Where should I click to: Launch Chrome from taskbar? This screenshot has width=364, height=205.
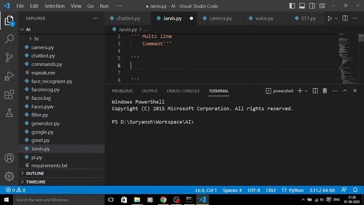point(163,200)
